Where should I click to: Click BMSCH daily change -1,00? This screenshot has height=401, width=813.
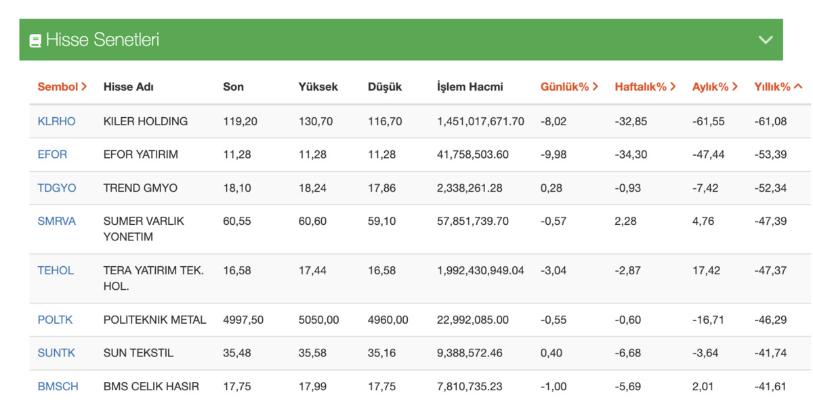pyautogui.click(x=554, y=387)
